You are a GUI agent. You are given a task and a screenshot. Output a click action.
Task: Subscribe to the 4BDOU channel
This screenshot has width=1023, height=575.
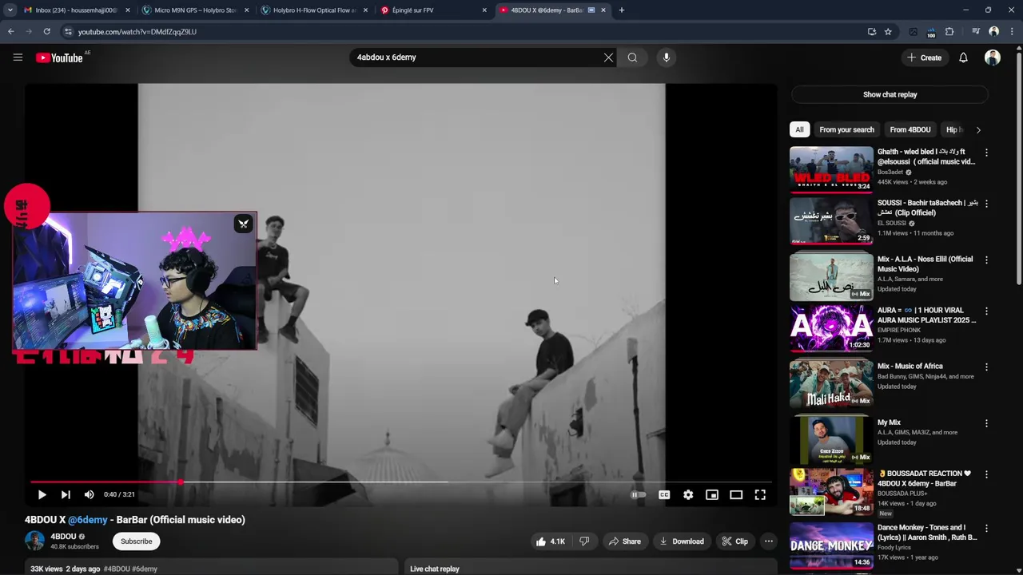(x=136, y=541)
